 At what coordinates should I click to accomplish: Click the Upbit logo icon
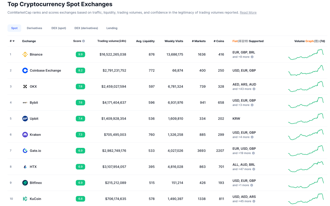click(x=25, y=119)
